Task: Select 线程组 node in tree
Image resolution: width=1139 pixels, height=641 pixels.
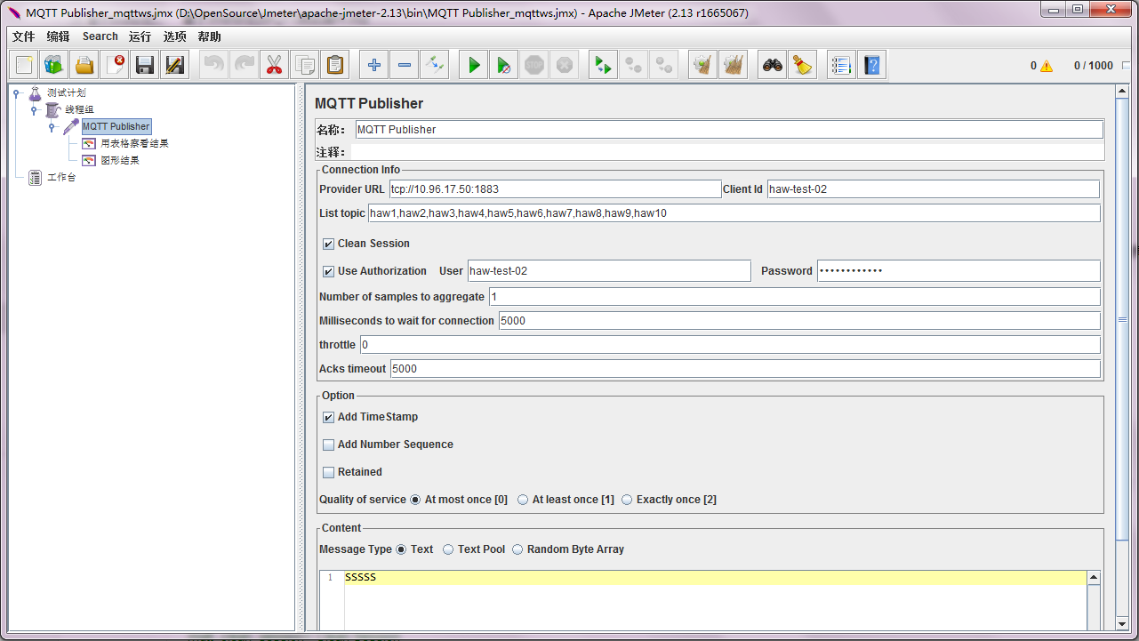Action: point(79,109)
